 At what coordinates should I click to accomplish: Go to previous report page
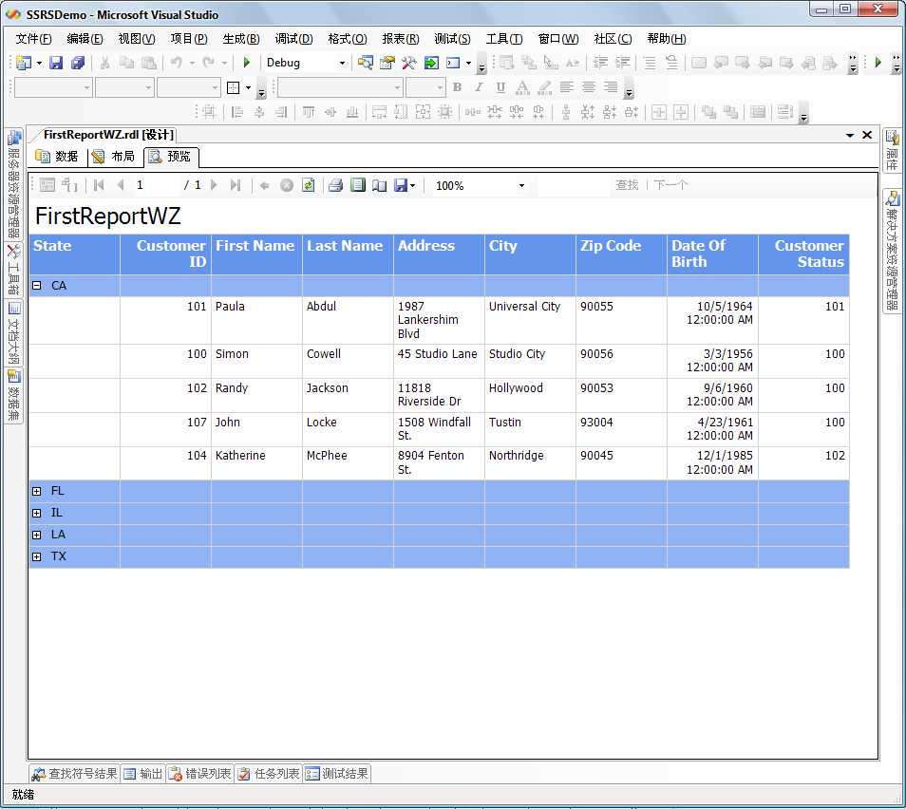click(121, 185)
